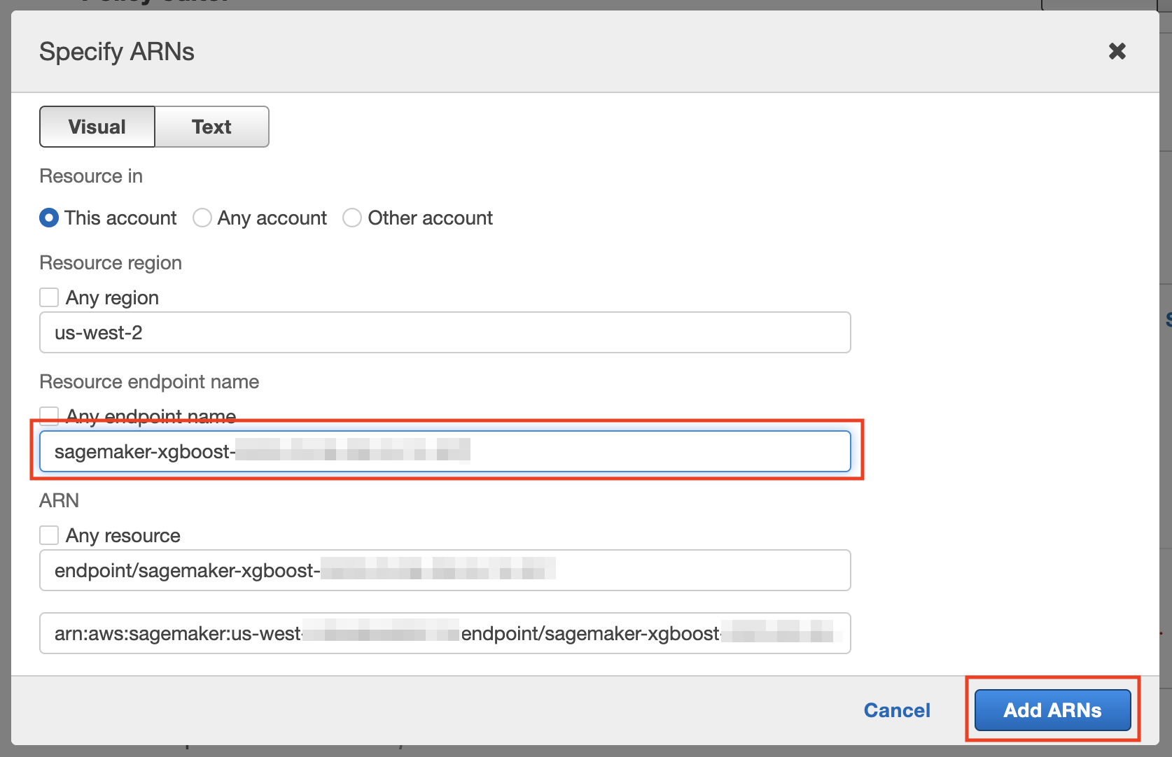Screen dimensions: 1172x757
Task: Click the endpoint/sagemaker-xgboost resource field
Action: click(x=445, y=569)
